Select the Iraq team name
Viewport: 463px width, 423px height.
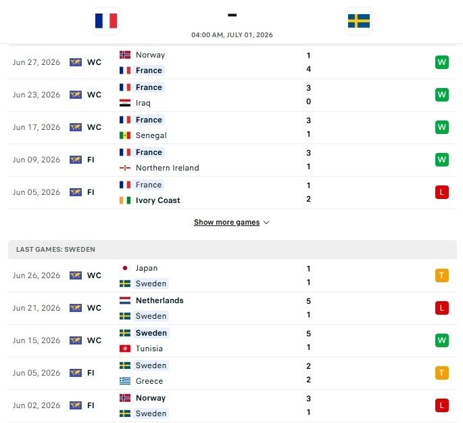(x=143, y=103)
